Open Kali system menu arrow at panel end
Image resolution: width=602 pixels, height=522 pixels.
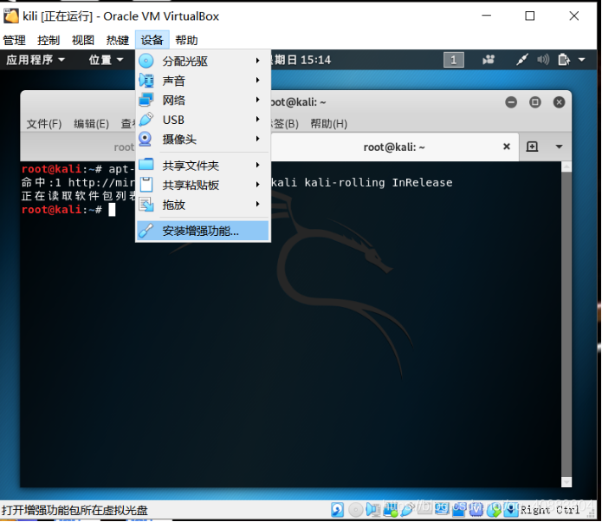pyautogui.click(x=582, y=60)
